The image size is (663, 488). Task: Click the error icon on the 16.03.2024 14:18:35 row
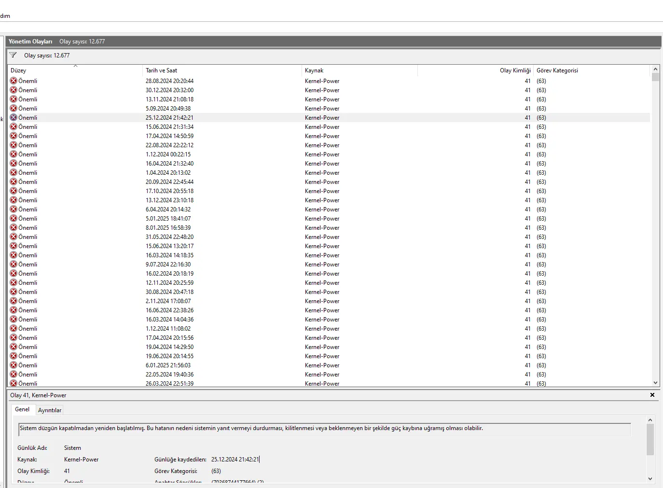tap(14, 255)
